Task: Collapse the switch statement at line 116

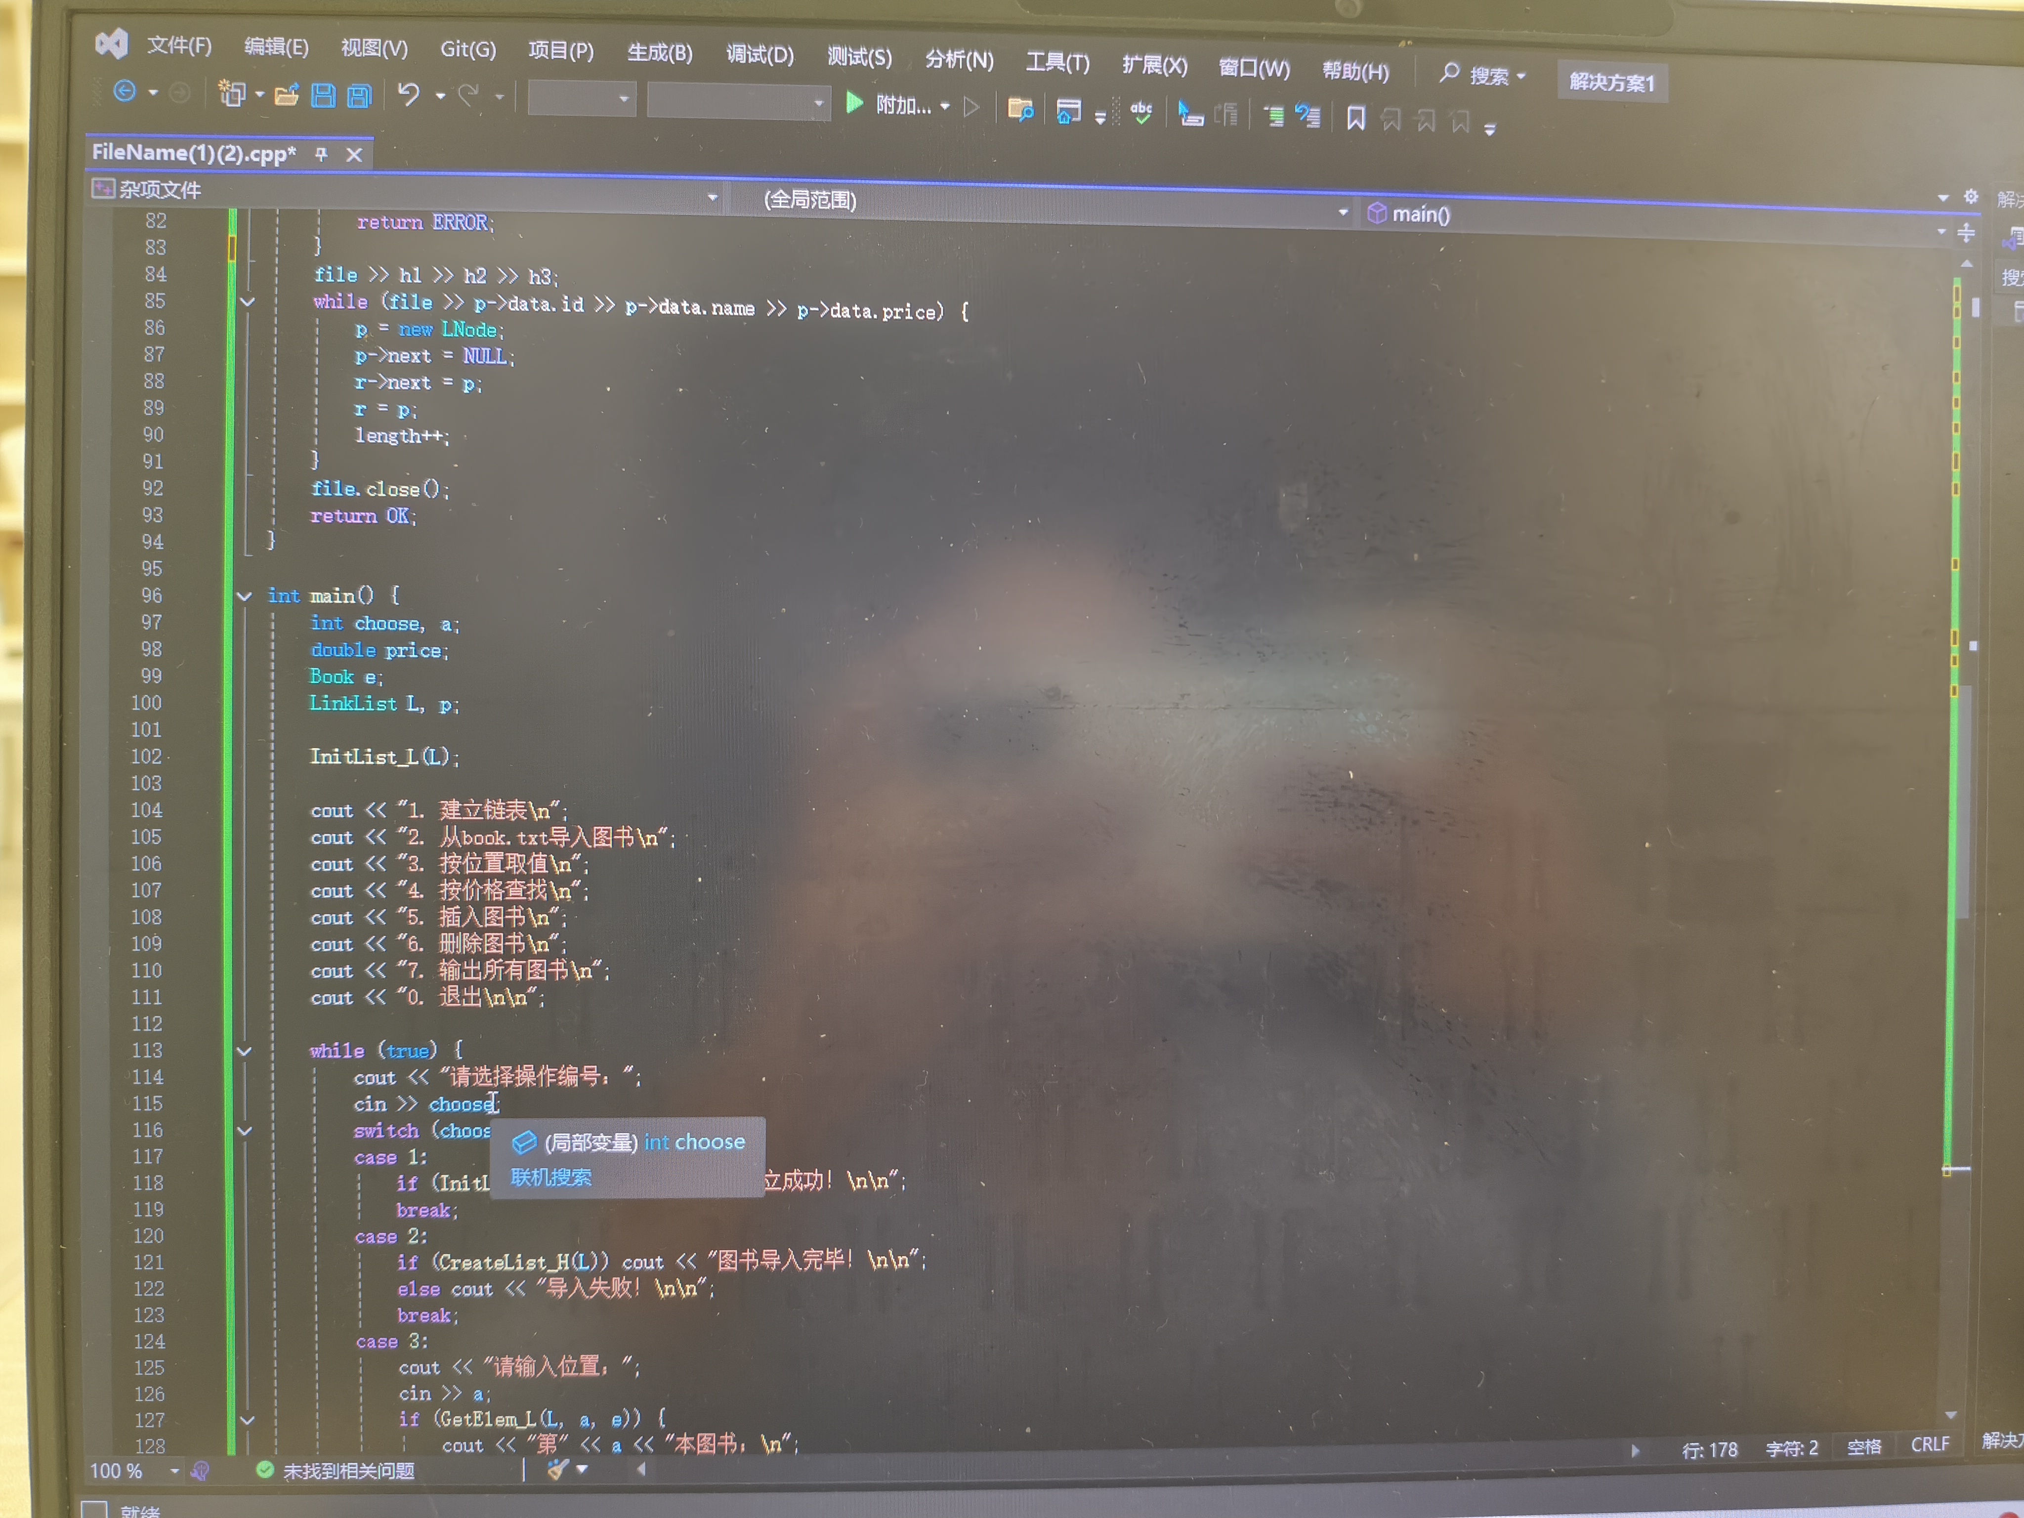Action: pyautogui.click(x=244, y=1131)
